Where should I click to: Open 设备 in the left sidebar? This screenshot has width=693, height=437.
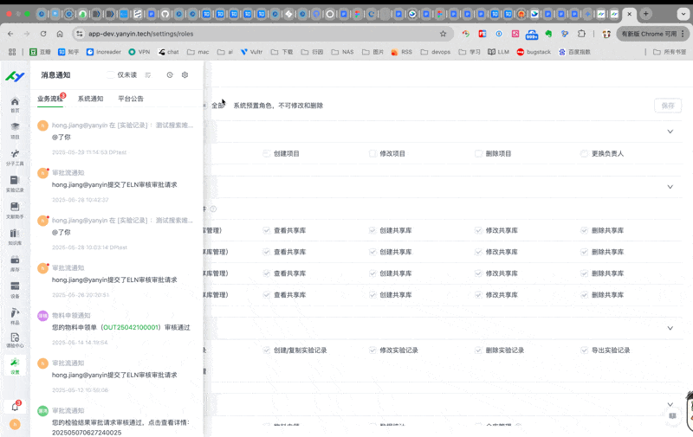(15, 287)
